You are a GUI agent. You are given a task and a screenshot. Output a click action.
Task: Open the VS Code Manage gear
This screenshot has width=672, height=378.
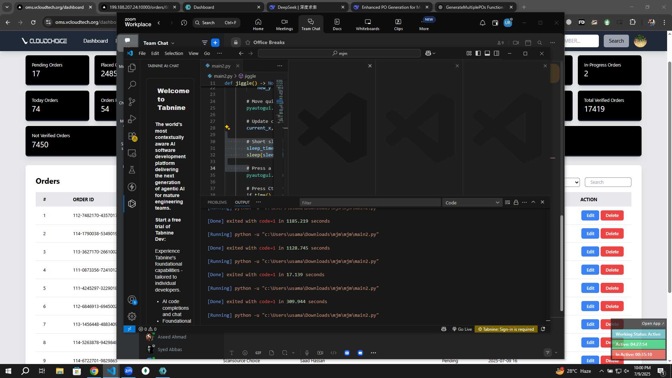coord(132,316)
